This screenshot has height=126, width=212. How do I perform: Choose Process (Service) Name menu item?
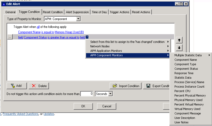[191, 82]
